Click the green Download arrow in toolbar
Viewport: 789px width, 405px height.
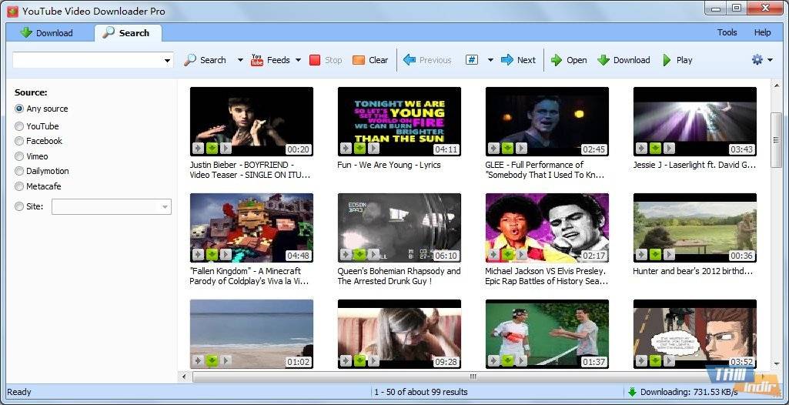click(603, 60)
